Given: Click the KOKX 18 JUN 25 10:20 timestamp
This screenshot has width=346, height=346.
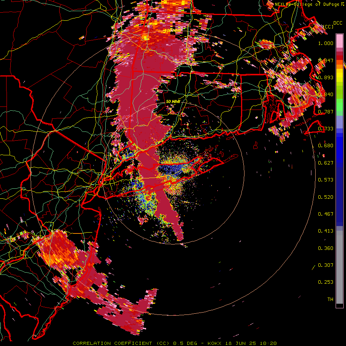Looking at the screenshot, I should pyautogui.click(x=242, y=343).
